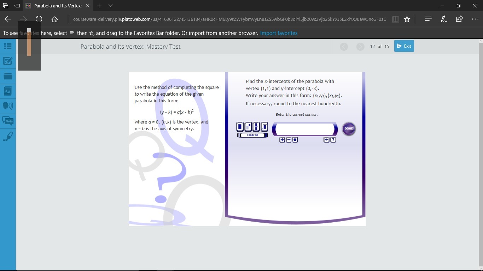The image size is (483, 271).
Task: Click 'Use the method of completing the square' text
Action: click(176, 88)
